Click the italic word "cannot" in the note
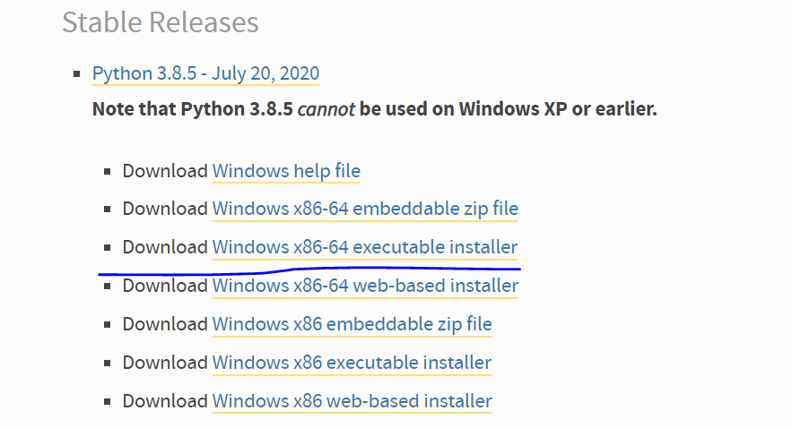Image resolution: width=792 pixels, height=428 pixels. click(x=326, y=110)
